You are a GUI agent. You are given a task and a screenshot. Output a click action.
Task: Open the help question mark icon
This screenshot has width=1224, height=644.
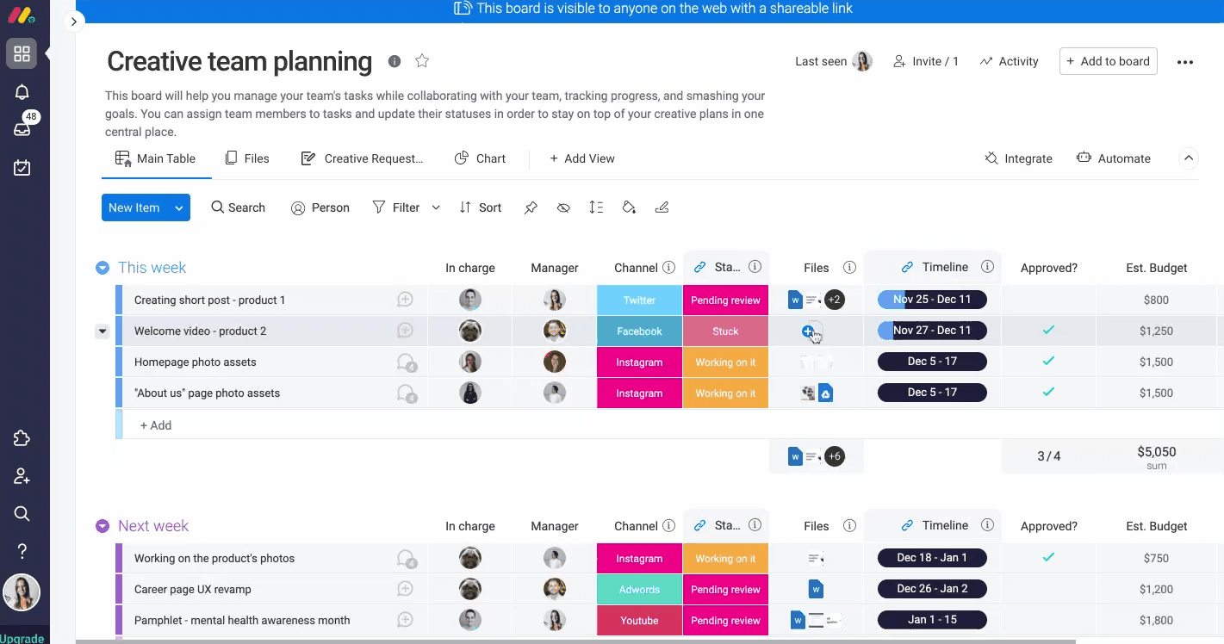point(22,551)
